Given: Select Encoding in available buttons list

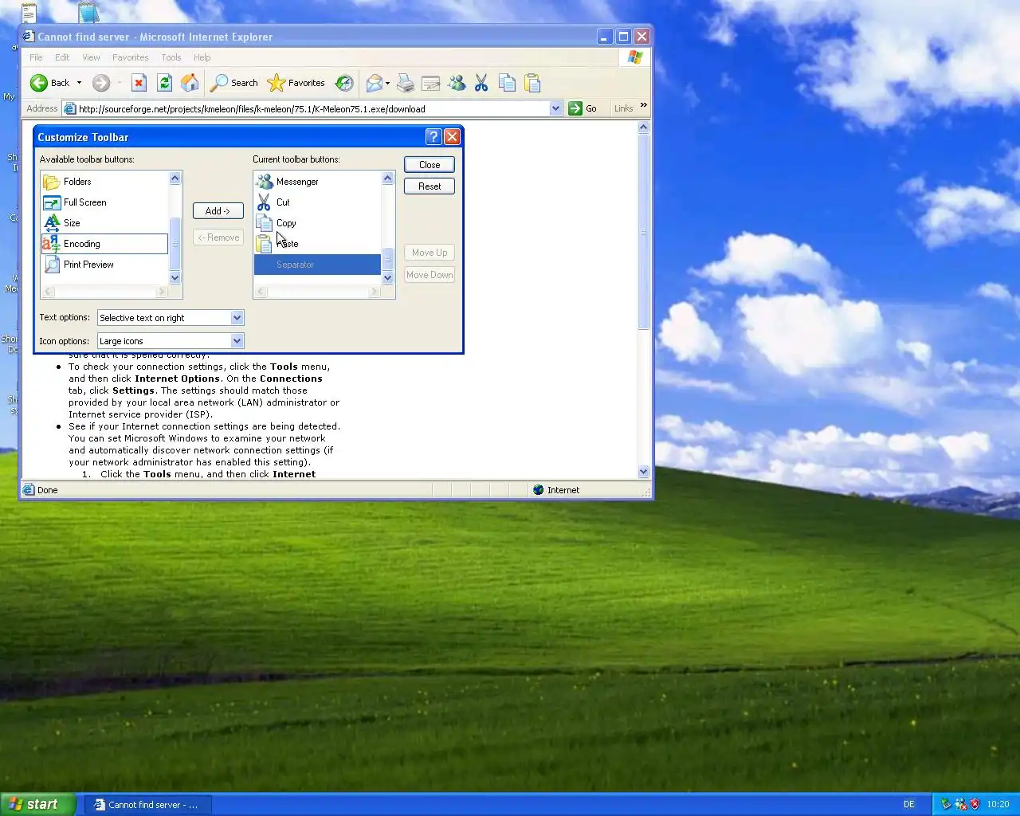Looking at the screenshot, I should point(104,244).
